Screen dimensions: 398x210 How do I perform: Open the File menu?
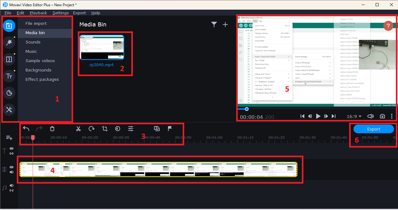8,13
